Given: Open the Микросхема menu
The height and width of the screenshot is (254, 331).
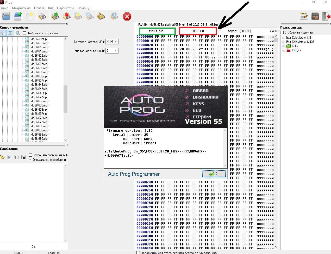Looking at the screenshot, I should 21,8.
